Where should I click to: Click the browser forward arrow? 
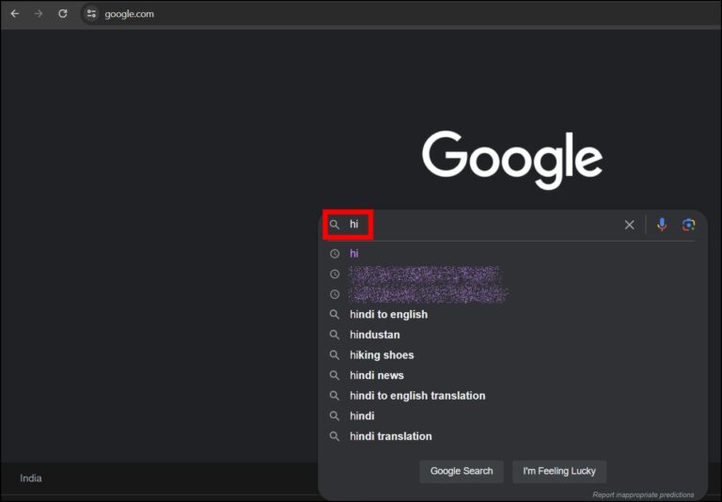coord(39,14)
